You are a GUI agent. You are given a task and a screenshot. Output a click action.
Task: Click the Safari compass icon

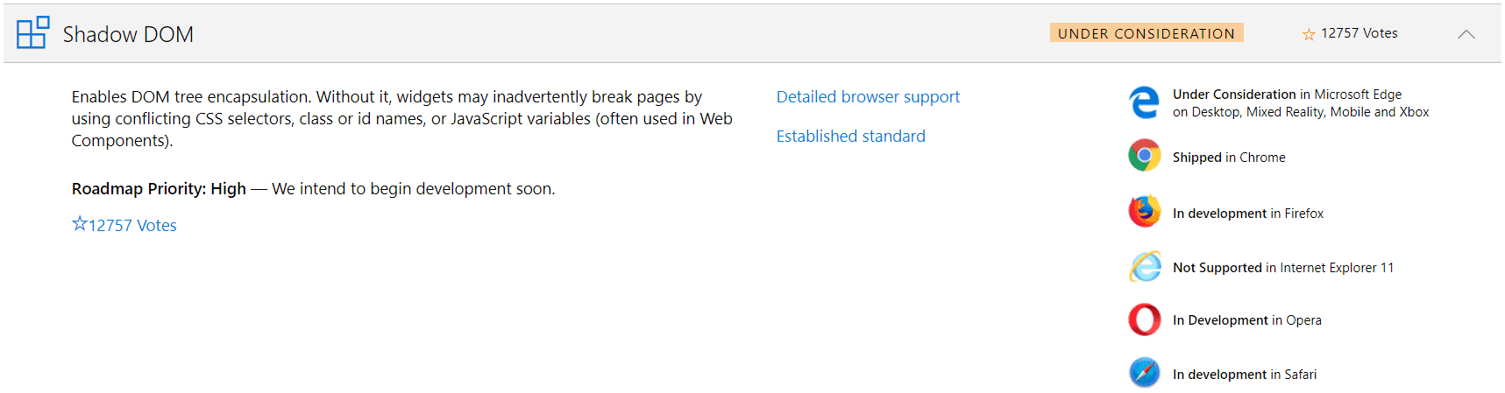tap(1144, 373)
